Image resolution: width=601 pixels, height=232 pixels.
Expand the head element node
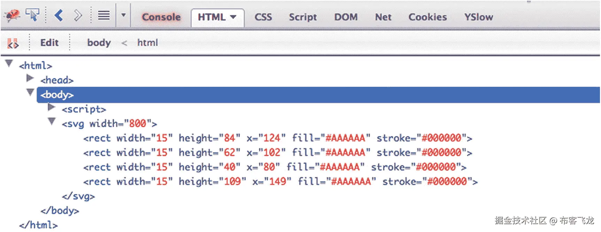pos(30,78)
